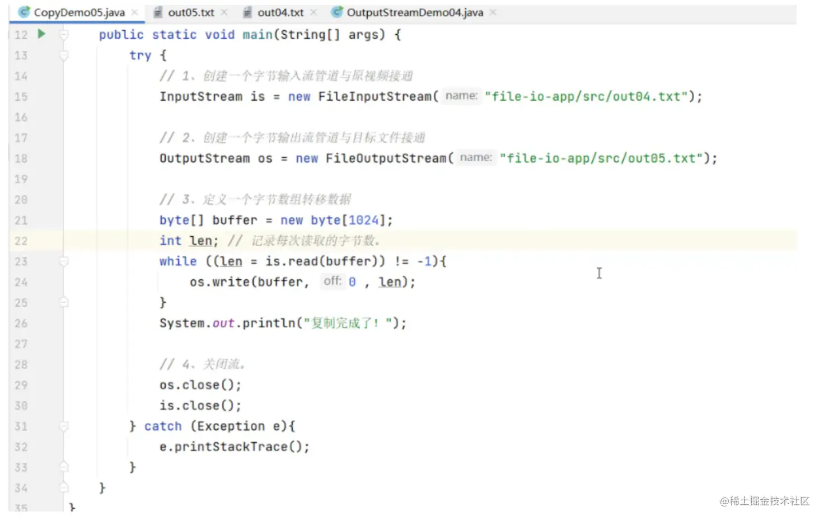Viewport: 824px width, 521px height.
Task: Click the is.read(buffer) call in the while condition
Action: tap(322, 261)
